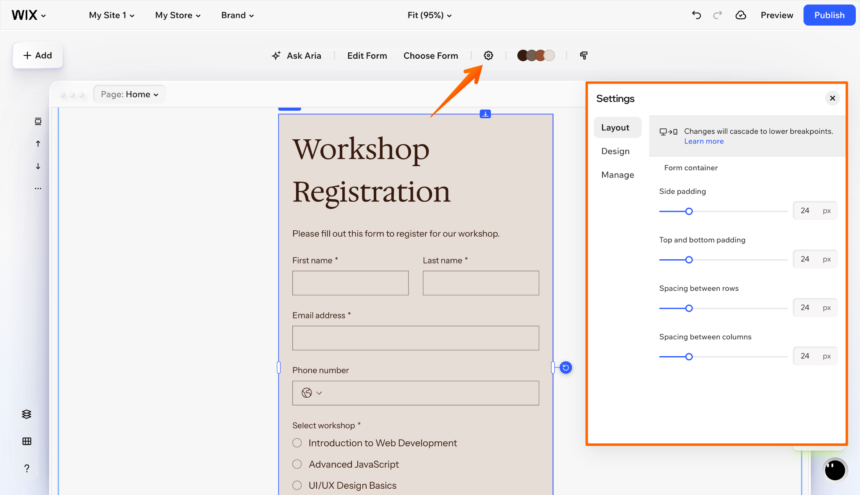
Task: Click the undo arrow icon
Action: pyautogui.click(x=696, y=15)
